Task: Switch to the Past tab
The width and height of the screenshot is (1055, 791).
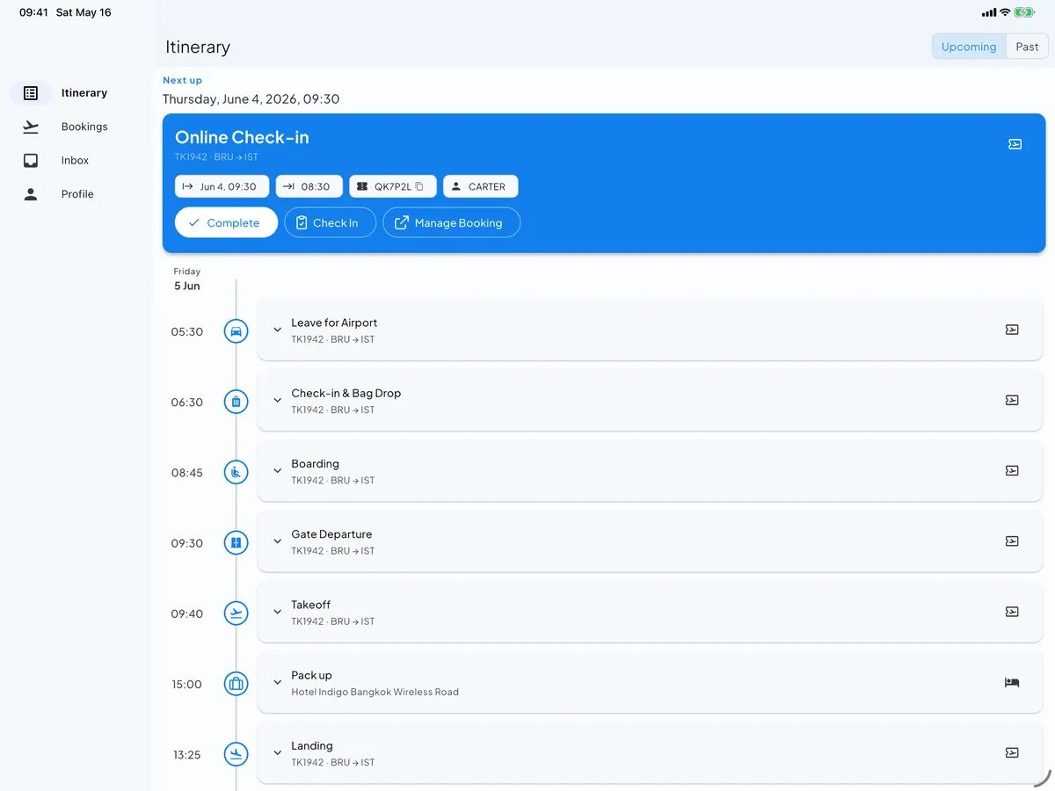Action: point(1027,47)
